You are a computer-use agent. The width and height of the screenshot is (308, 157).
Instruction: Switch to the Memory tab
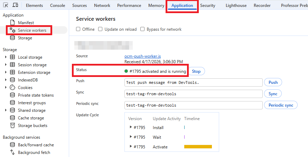pos(156,6)
